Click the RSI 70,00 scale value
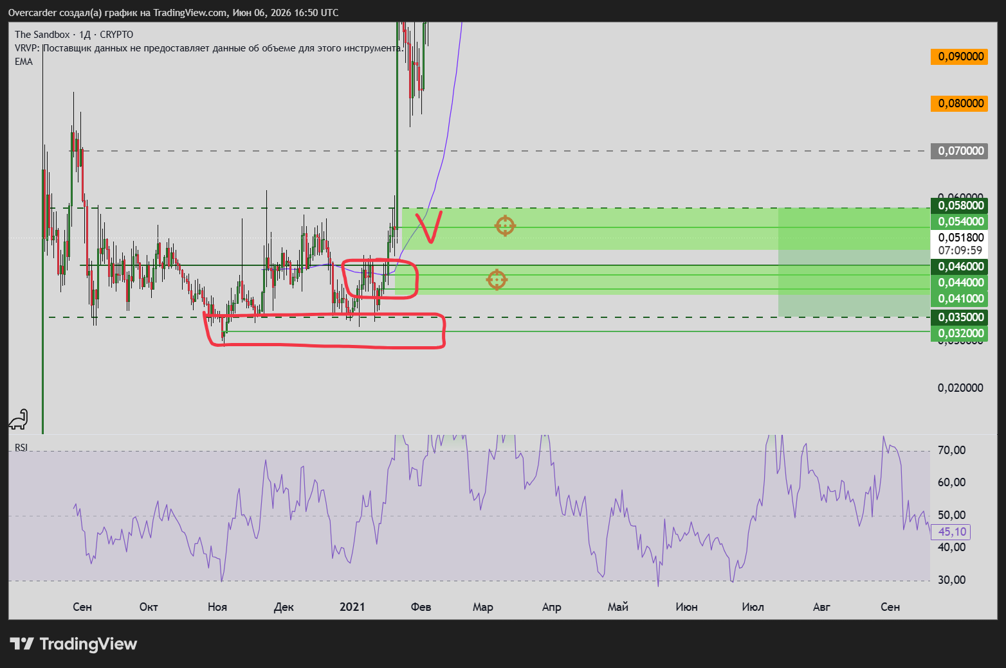The width and height of the screenshot is (1006, 668). point(952,450)
